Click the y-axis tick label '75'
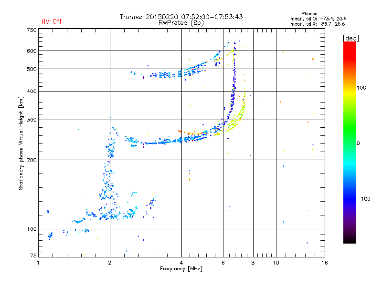Viewport: 382px width, 286px height. (33, 255)
